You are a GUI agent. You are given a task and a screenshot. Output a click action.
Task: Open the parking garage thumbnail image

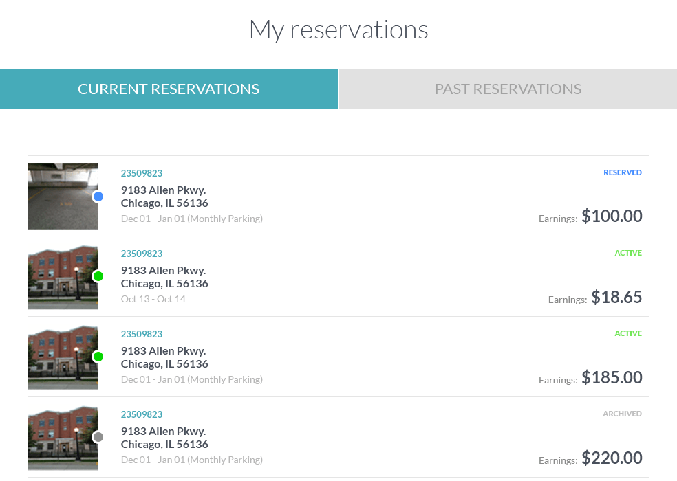63,197
